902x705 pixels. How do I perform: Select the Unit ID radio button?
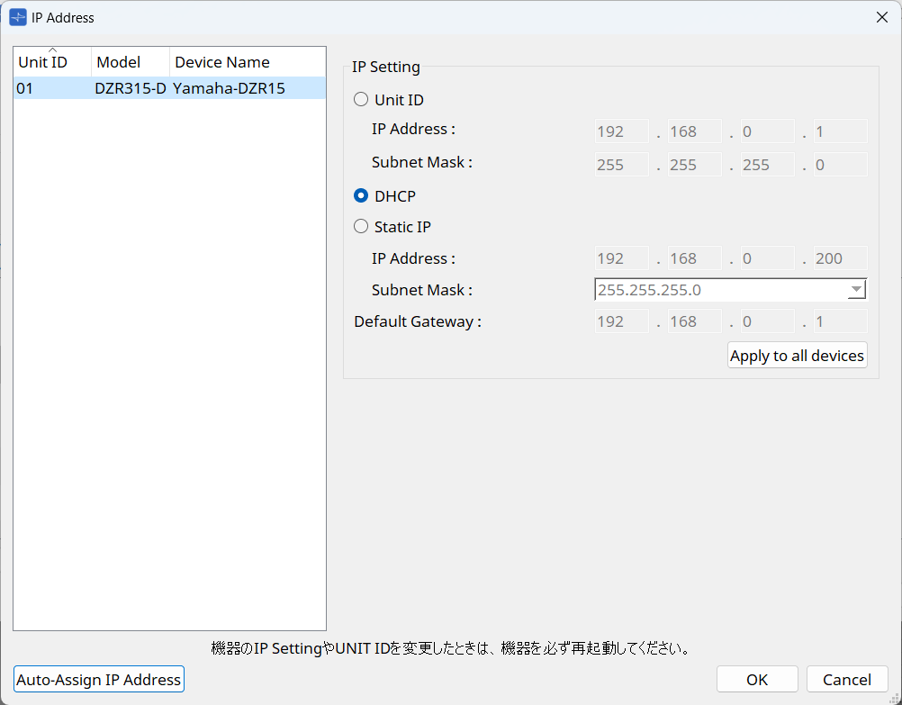361,100
